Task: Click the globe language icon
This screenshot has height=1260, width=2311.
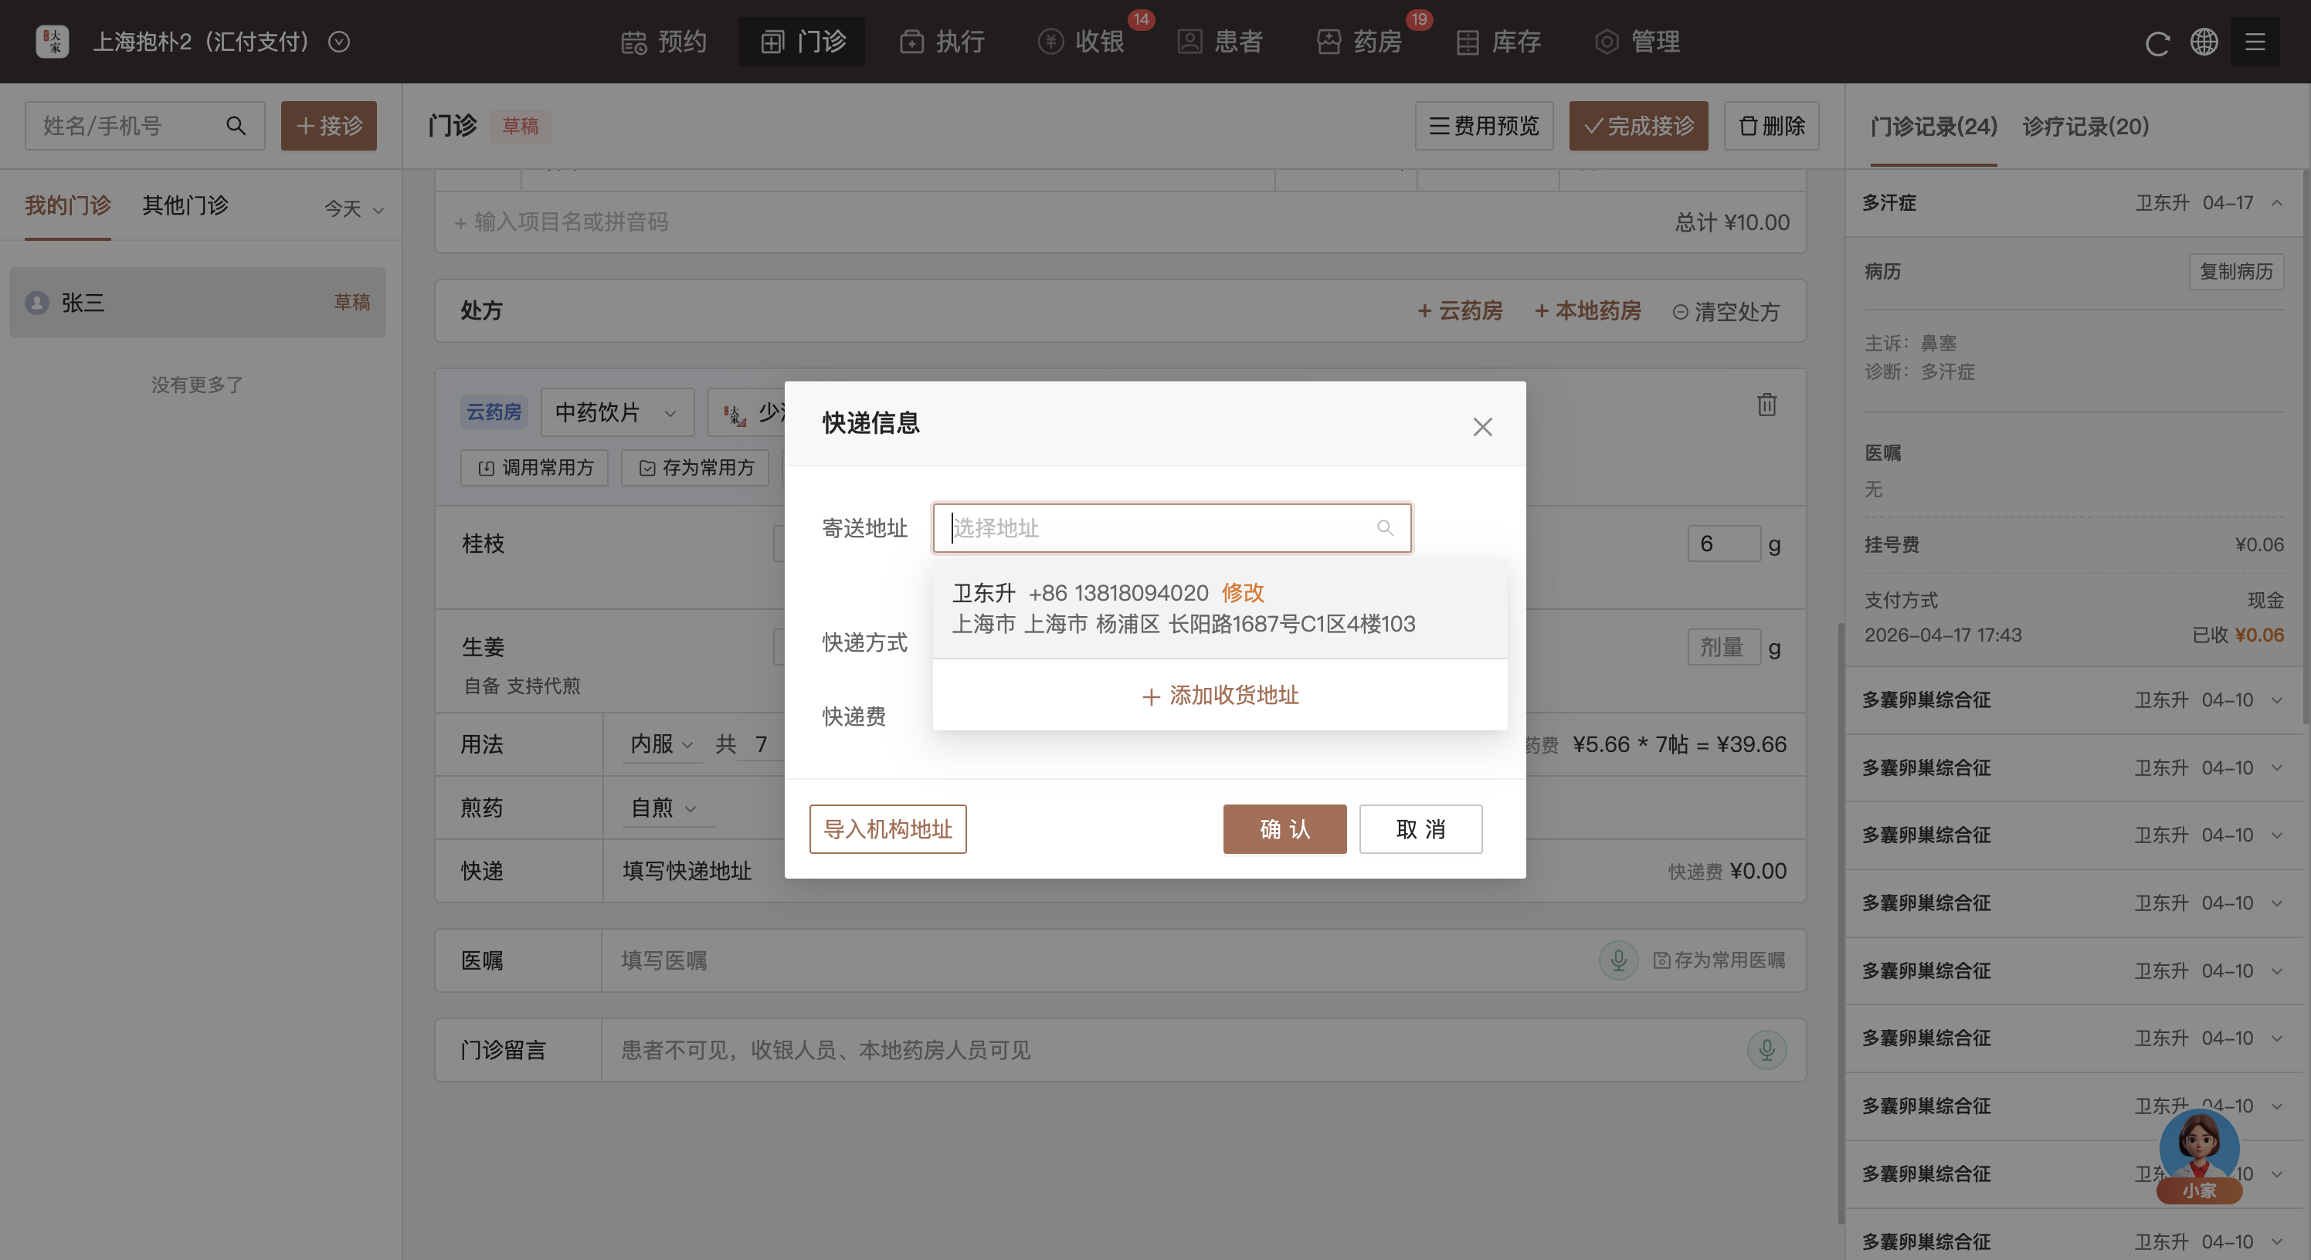Action: click(2204, 42)
